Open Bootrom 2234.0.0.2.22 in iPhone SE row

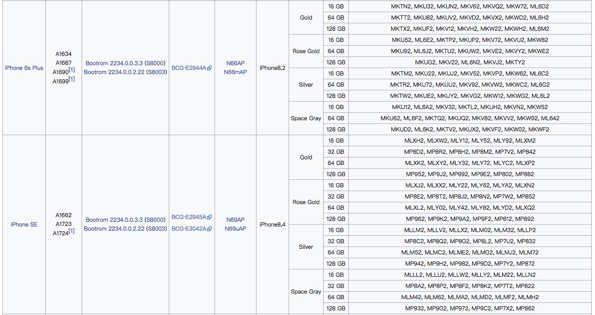click(x=114, y=229)
